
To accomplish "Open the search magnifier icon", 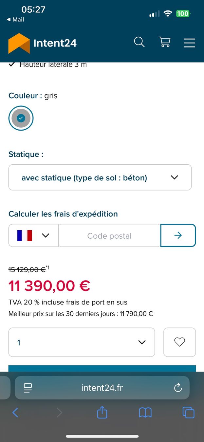I will [x=139, y=42].
